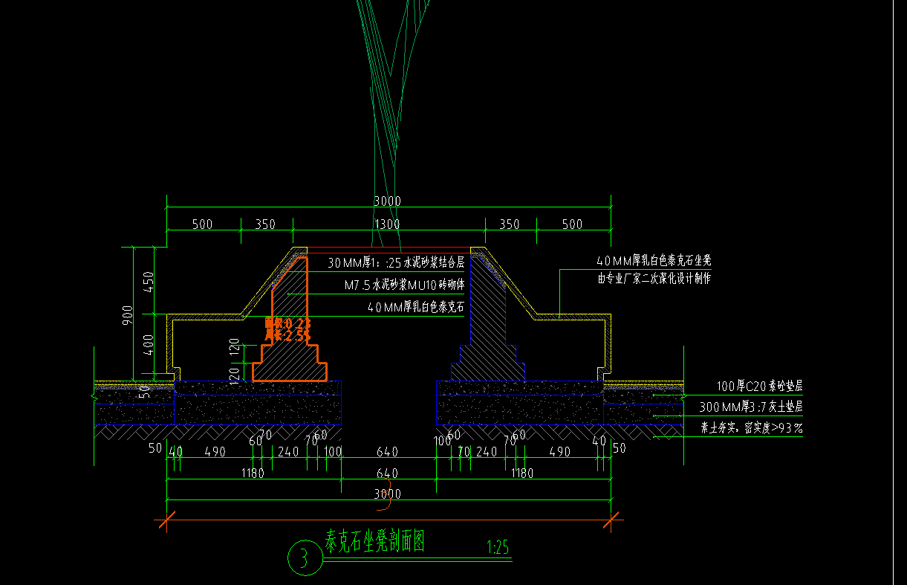Click the 1:25 scale label
Viewport: 907px width, 585px height.
[x=497, y=549]
